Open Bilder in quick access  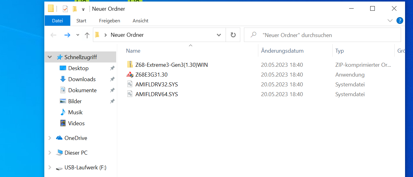click(x=75, y=101)
